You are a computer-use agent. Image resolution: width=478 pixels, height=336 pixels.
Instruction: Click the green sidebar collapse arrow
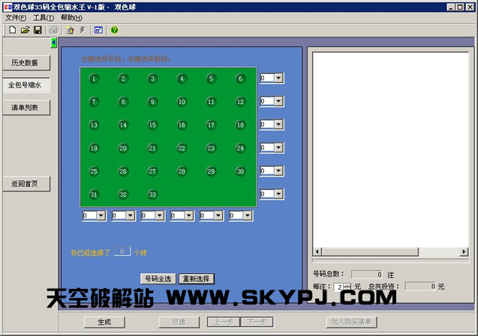click(x=53, y=43)
